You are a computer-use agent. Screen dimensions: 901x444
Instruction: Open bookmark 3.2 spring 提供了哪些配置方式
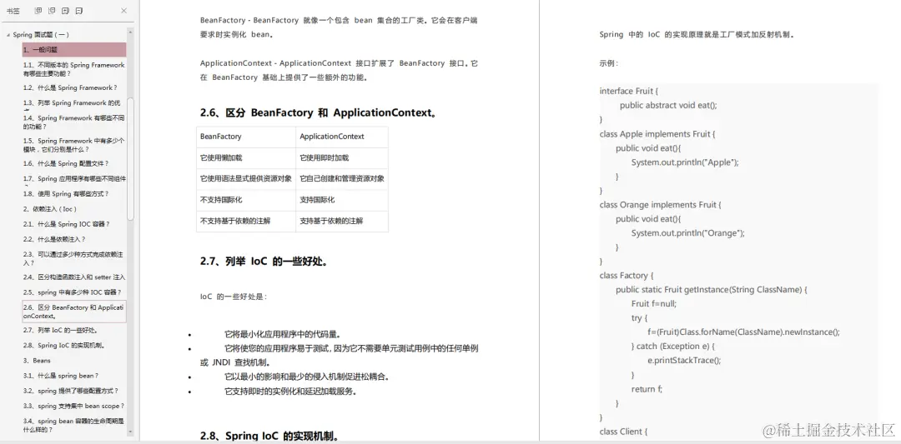click(71, 391)
